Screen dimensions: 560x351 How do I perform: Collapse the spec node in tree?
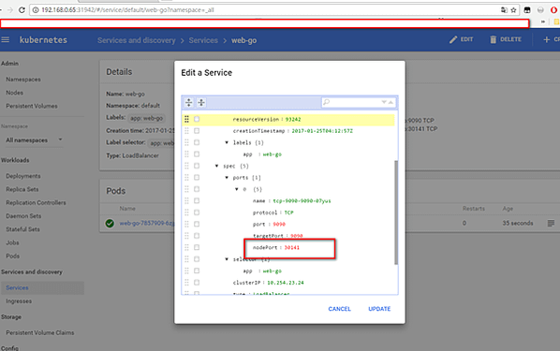coord(216,166)
